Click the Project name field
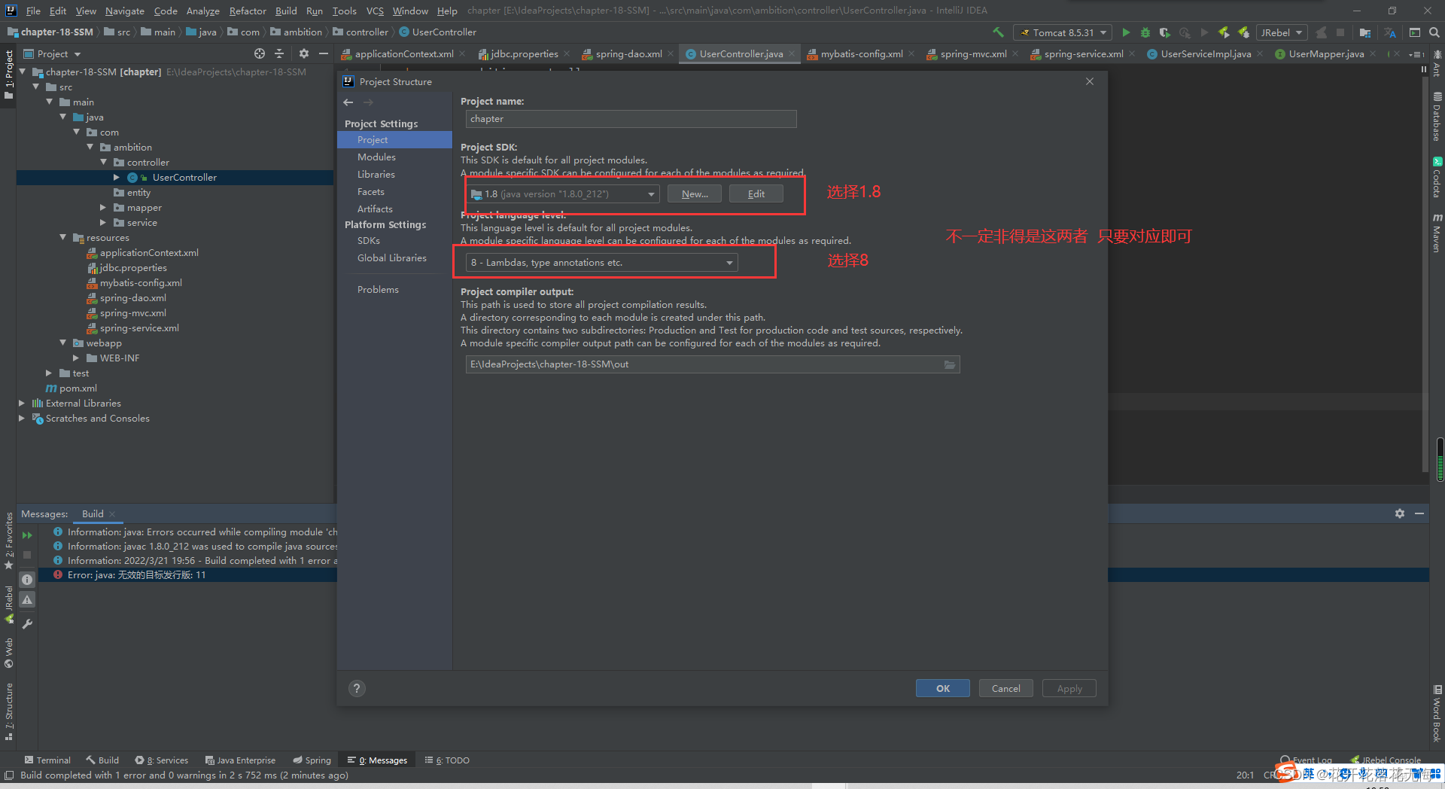 click(631, 119)
